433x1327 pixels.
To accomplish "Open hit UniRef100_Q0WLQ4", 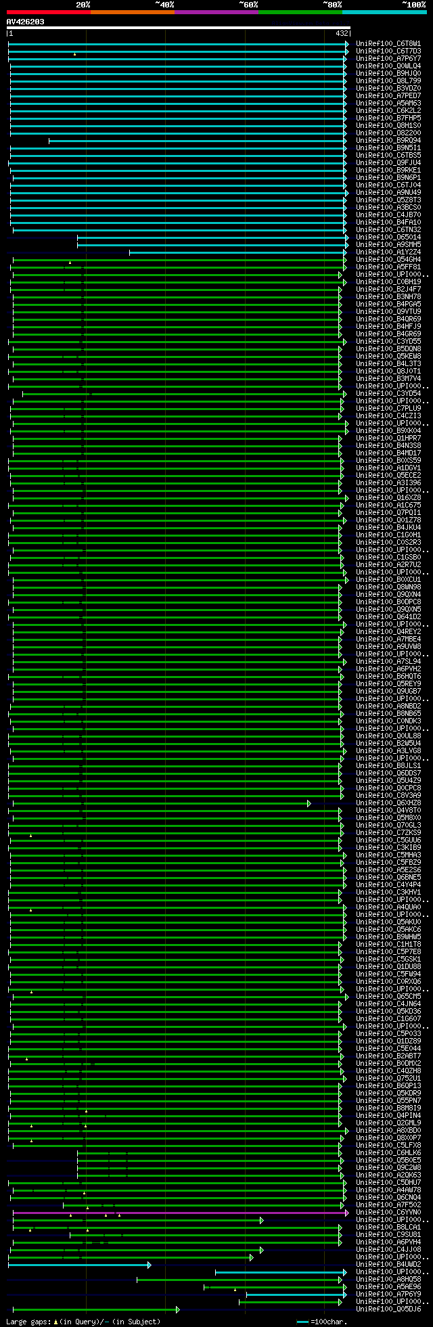I will pyautogui.click(x=388, y=66).
